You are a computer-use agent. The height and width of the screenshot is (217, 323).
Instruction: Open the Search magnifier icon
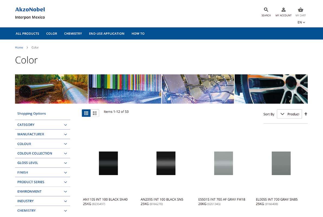pos(266,10)
